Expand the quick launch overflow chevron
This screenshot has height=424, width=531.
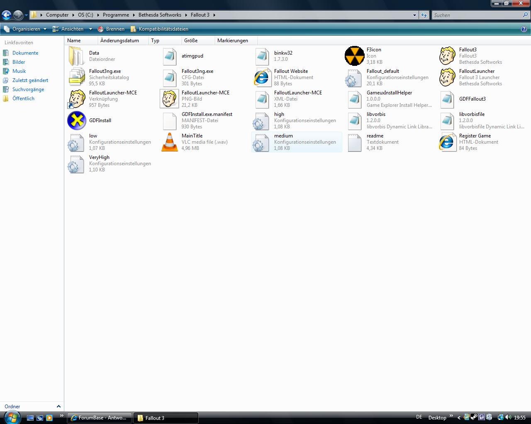[62, 415]
